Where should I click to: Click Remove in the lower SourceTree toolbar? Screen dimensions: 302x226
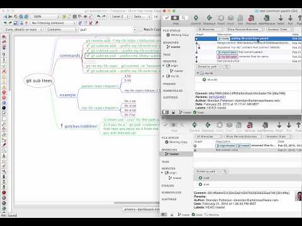click(x=250, y=127)
